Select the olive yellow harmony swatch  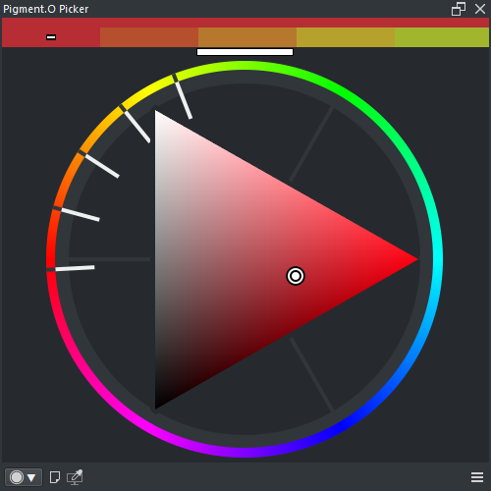pos(346,37)
